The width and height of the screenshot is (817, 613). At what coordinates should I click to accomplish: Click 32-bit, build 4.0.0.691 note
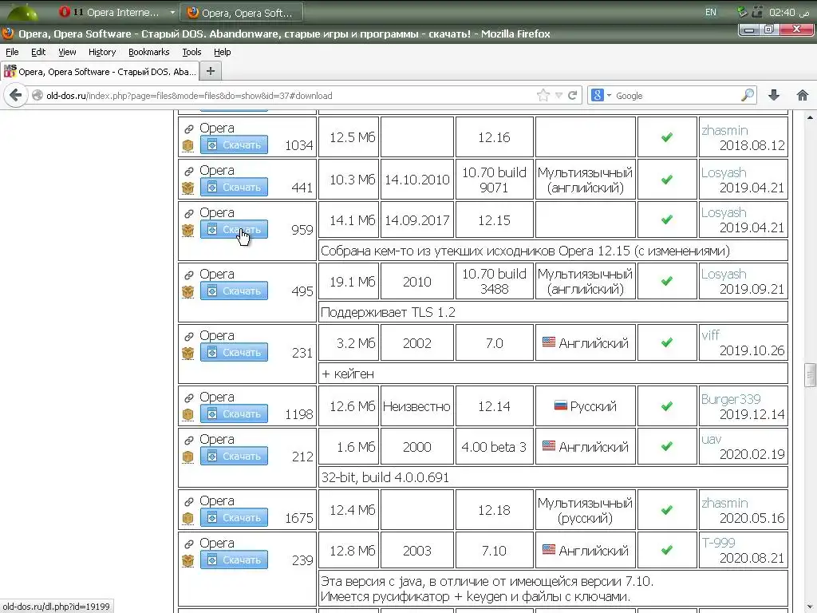coord(385,477)
